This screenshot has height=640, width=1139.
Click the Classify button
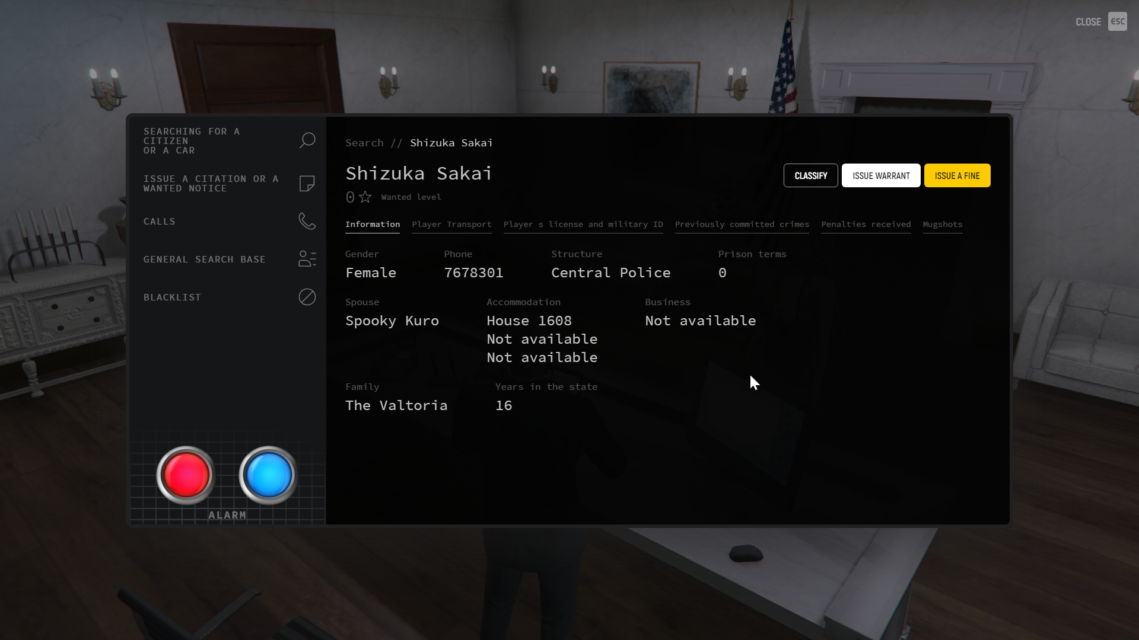pyautogui.click(x=810, y=175)
